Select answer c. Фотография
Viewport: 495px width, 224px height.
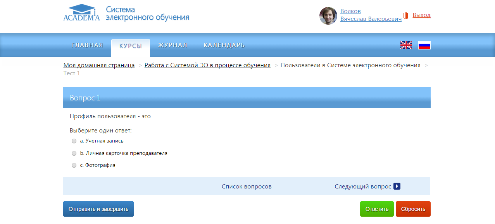tap(74, 165)
